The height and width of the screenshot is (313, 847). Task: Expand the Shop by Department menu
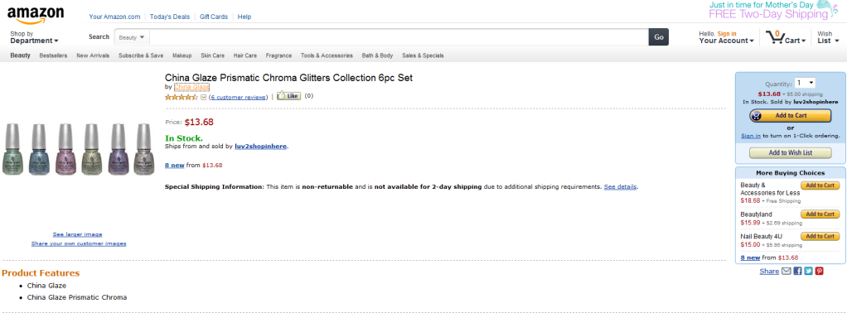point(34,37)
